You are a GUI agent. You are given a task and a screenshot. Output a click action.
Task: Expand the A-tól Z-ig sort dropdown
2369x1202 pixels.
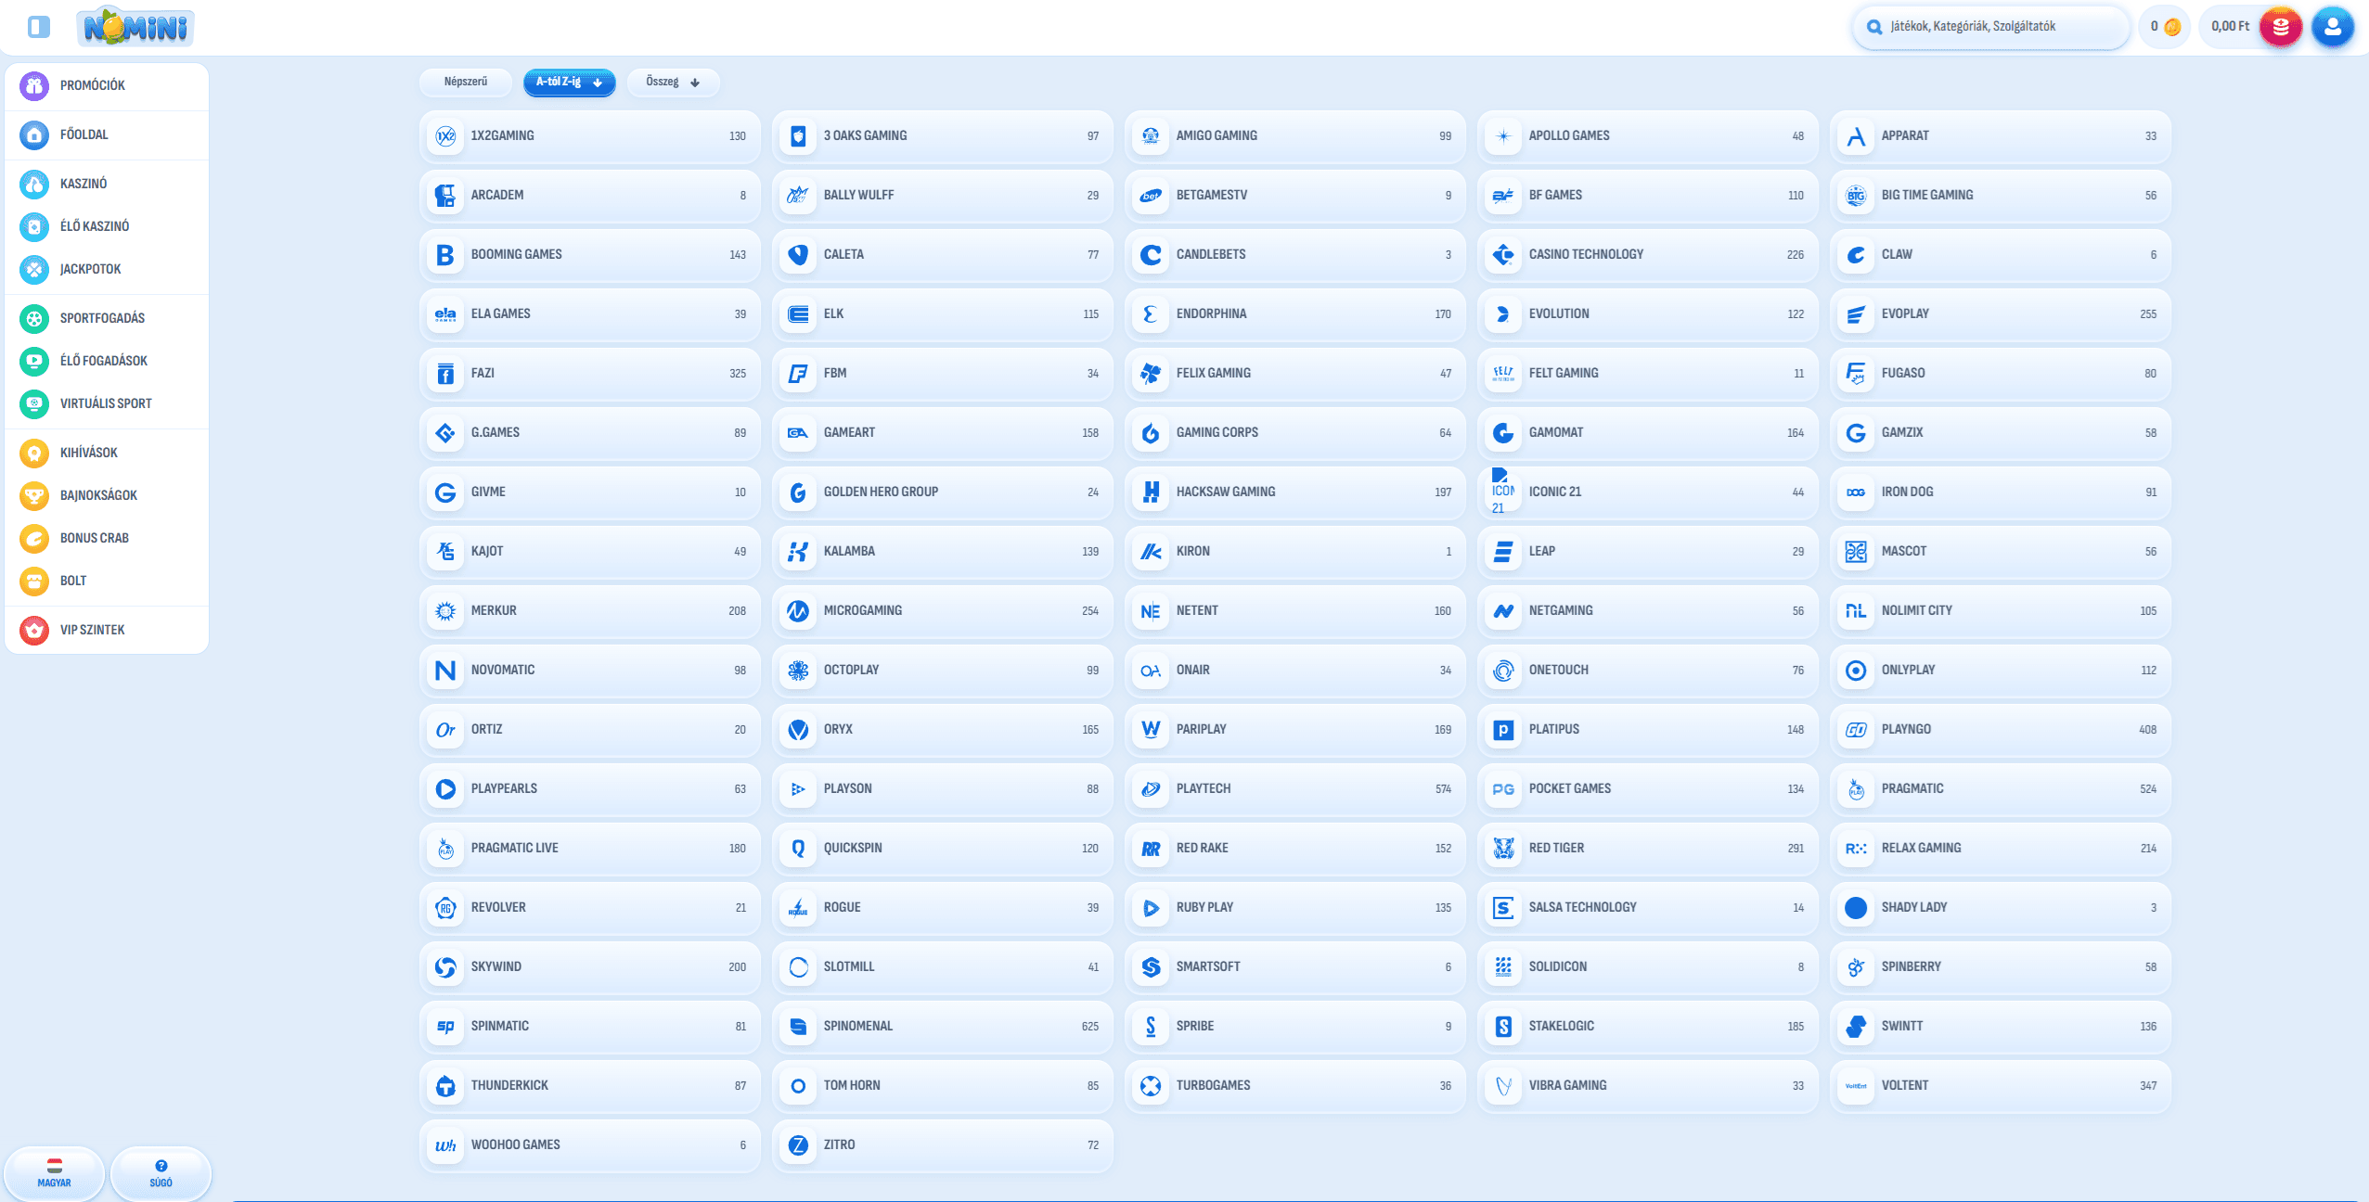tap(569, 82)
